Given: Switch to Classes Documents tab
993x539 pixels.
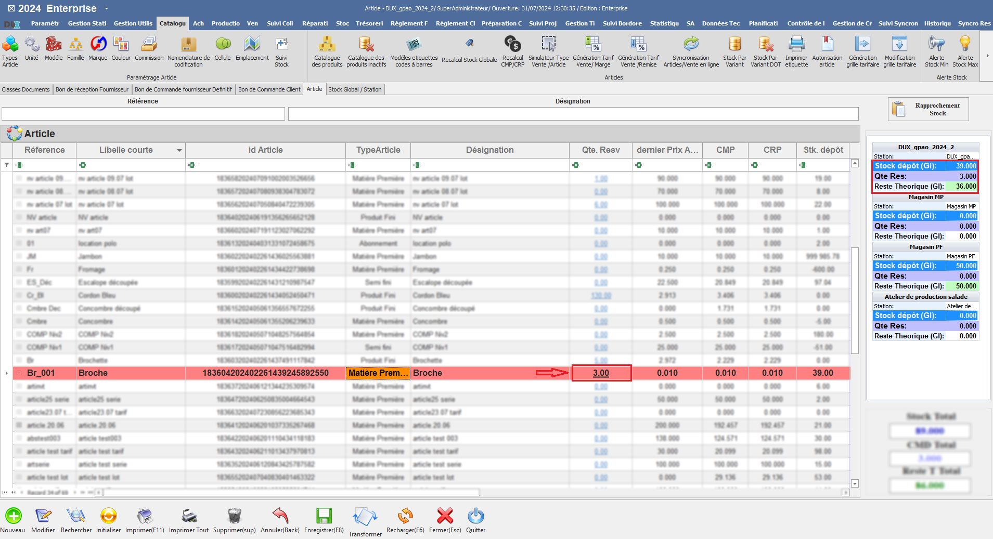Looking at the screenshot, I should [26, 89].
